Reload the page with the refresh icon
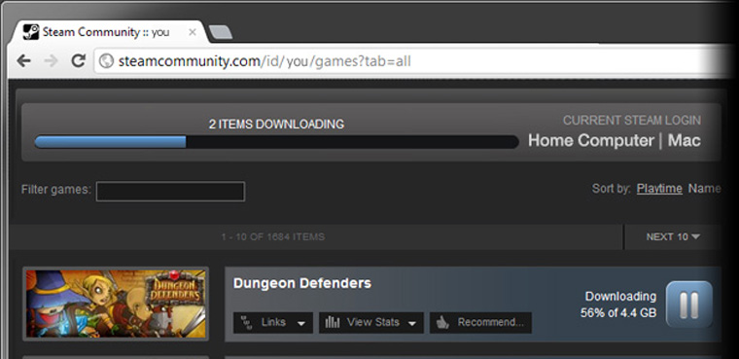Screen dimensions: 739x359 pyautogui.click(x=78, y=60)
